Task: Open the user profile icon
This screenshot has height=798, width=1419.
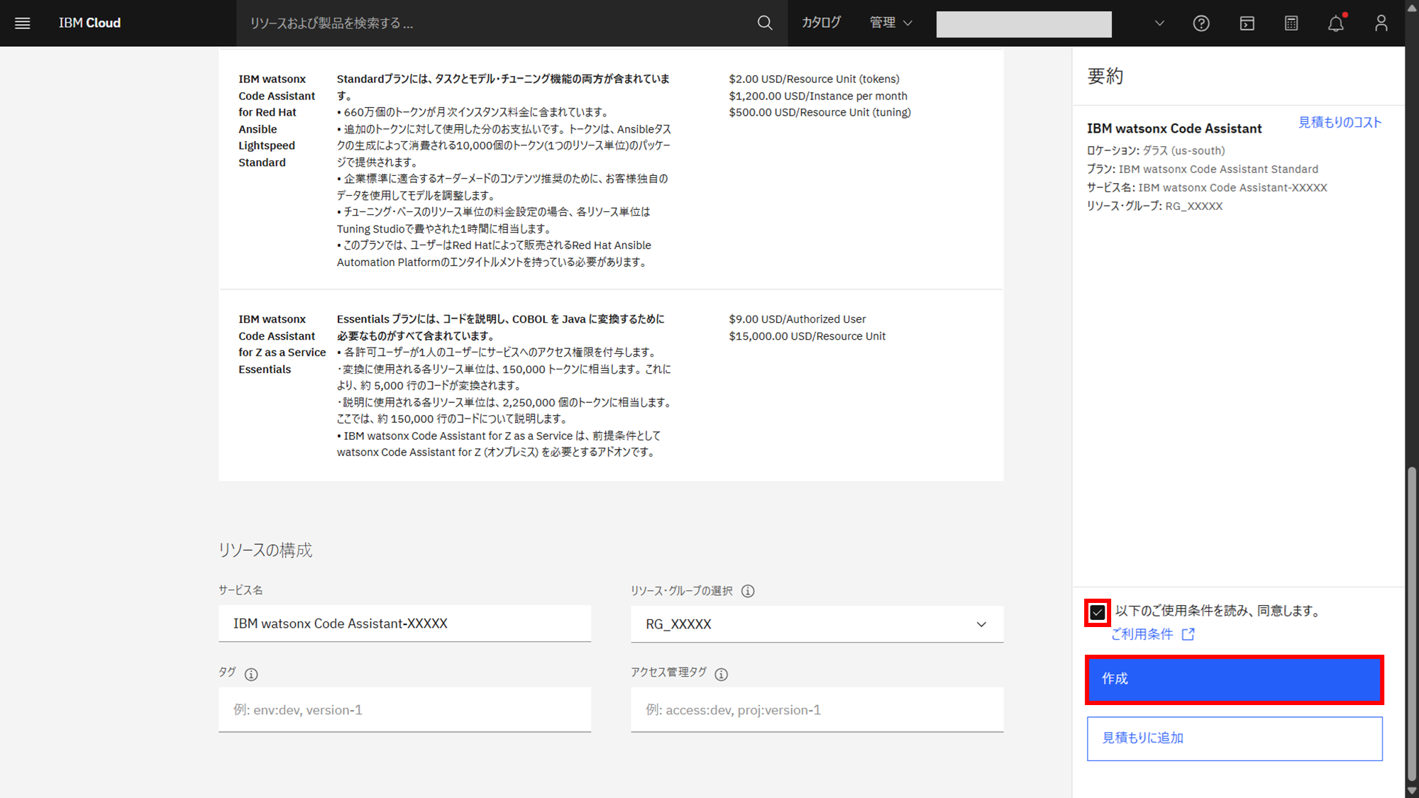Action: 1381,23
